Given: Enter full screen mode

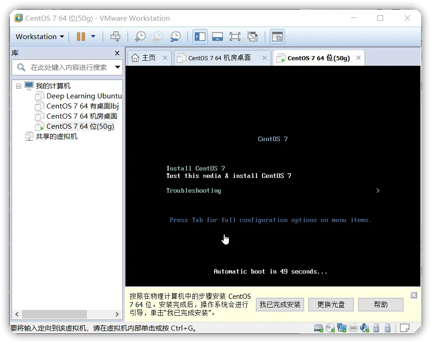Looking at the screenshot, I should (x=235, y=36).
